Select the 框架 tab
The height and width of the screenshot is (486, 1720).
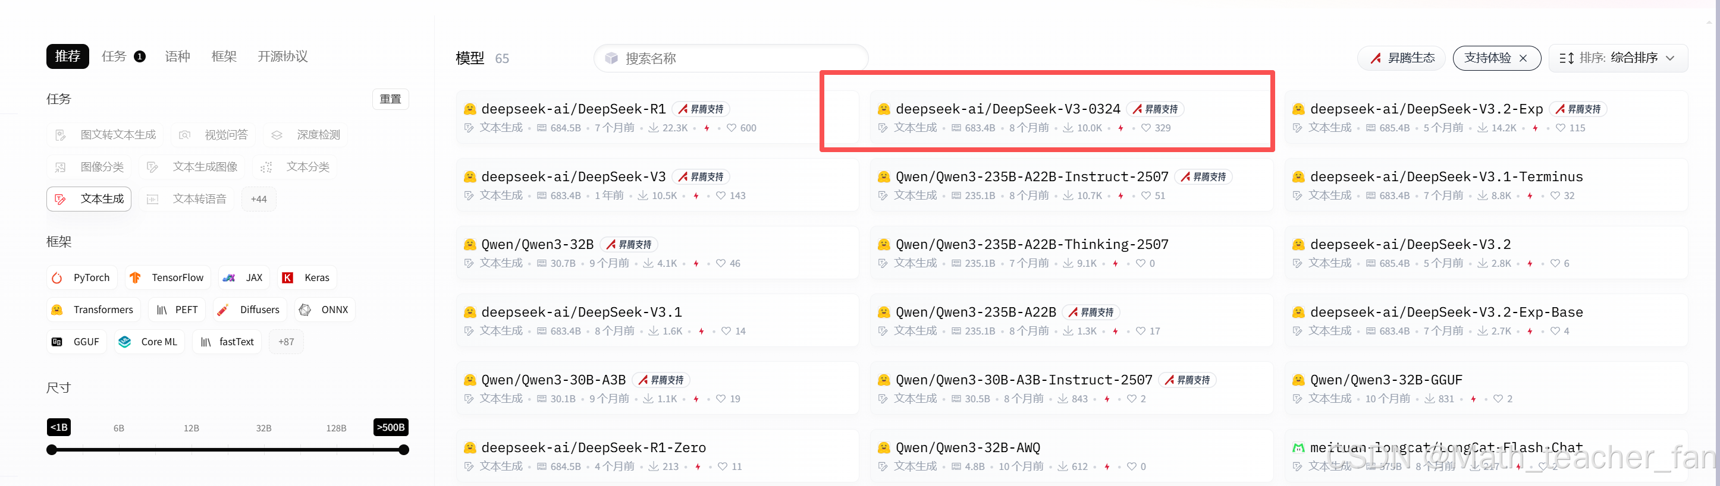coord(224,56)
